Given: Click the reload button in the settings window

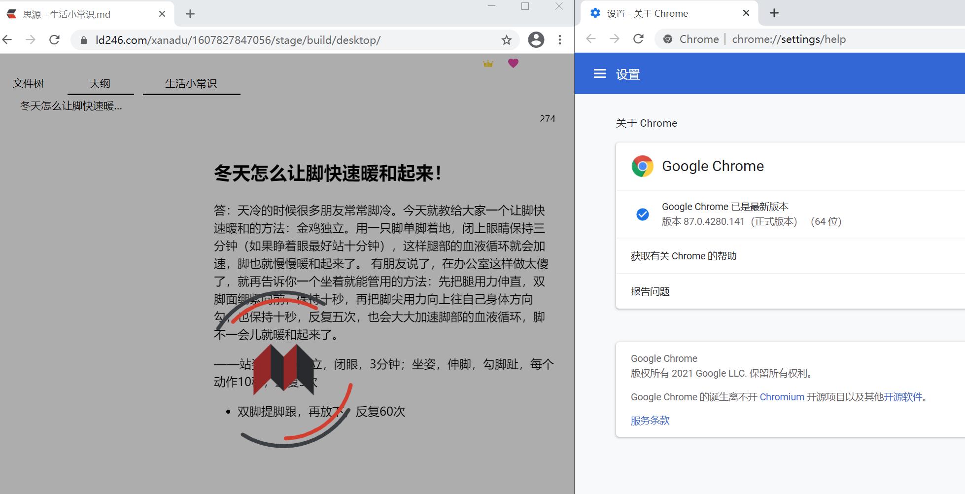Looking at the screenshot, I should point(639,38).
